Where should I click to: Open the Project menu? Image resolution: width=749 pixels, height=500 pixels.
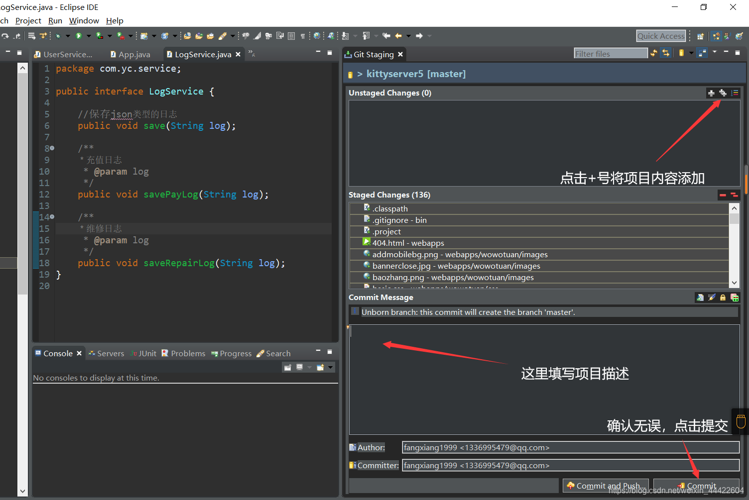pyautogui.click(x=28, y=20)
